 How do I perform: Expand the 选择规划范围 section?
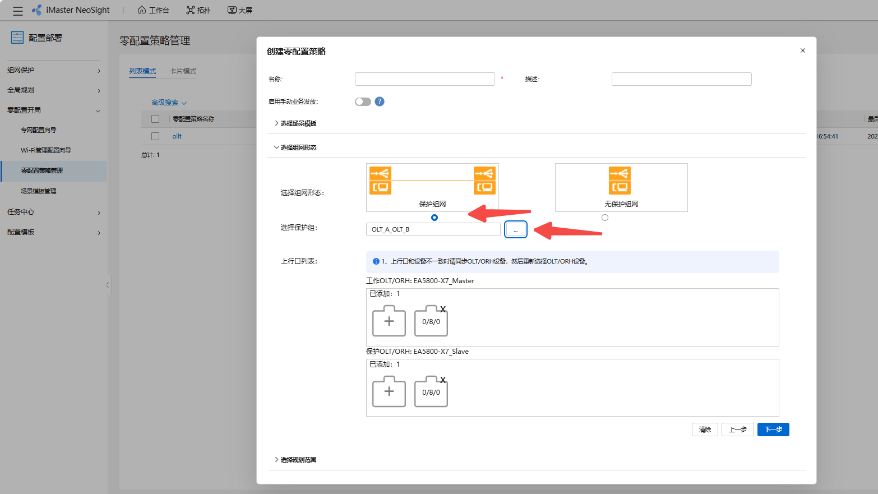(295, 460)
